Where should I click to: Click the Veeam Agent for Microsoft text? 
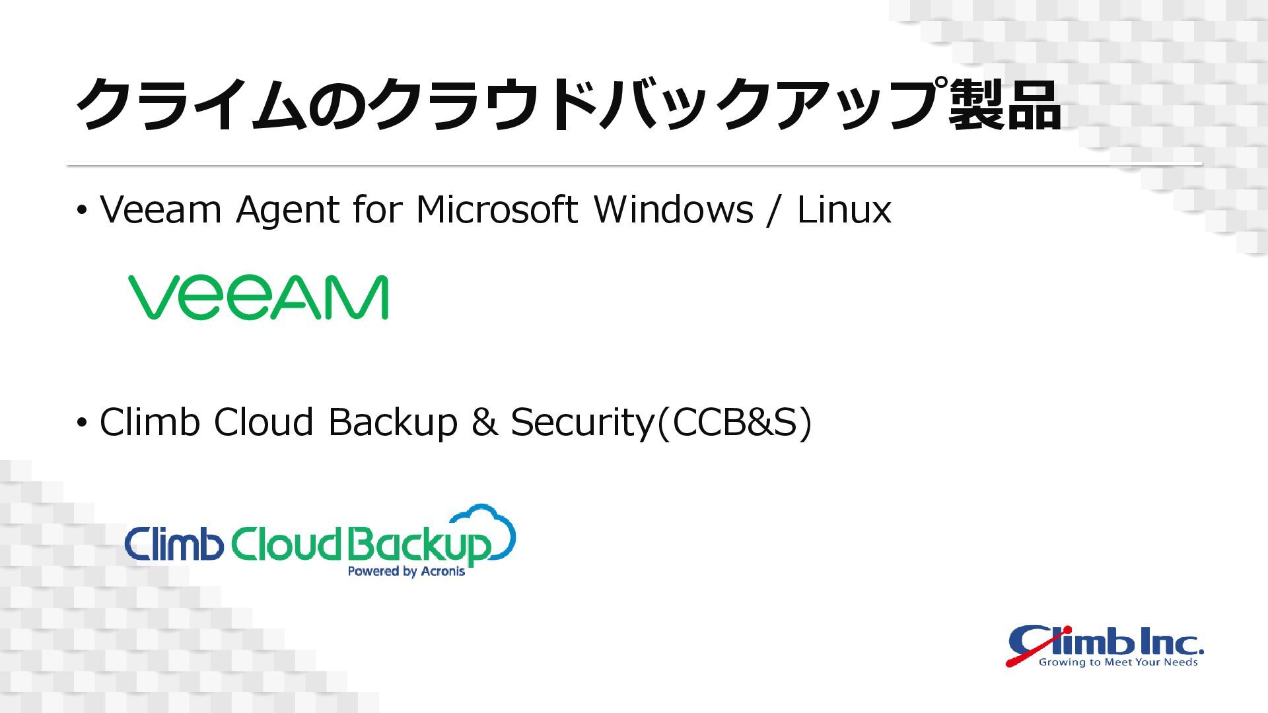339,210
